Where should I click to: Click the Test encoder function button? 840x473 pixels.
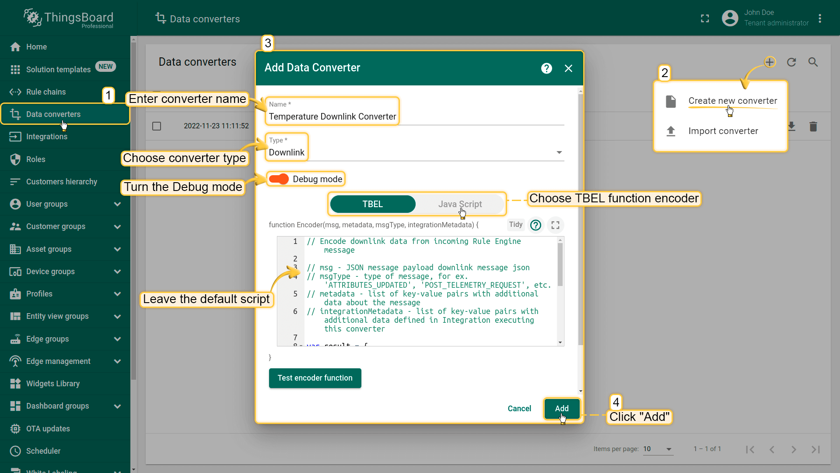click(x=315, y=378)
